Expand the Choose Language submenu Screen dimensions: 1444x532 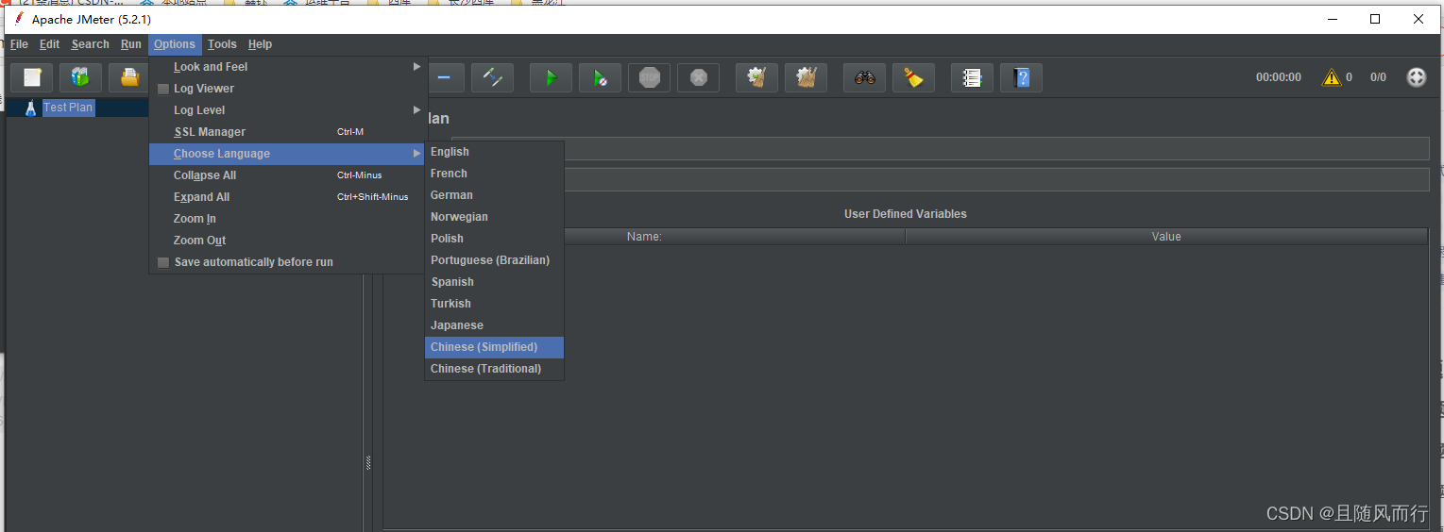(x=288, y=154)
